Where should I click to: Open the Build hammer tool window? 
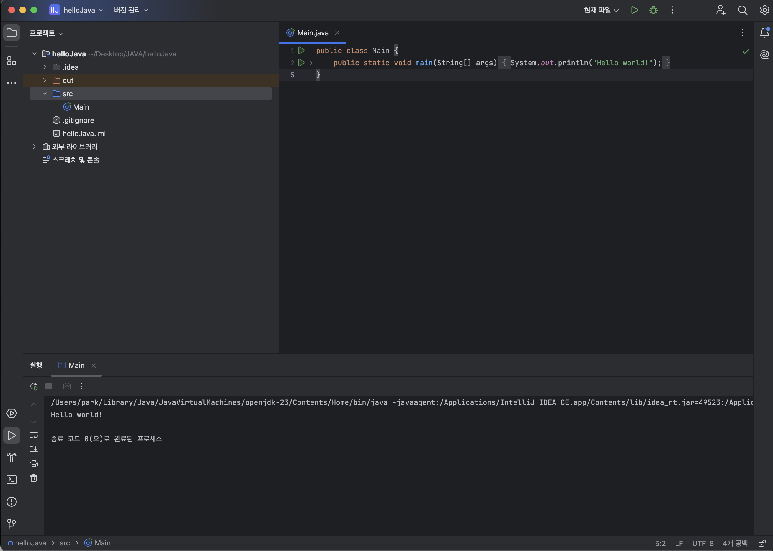12,457
